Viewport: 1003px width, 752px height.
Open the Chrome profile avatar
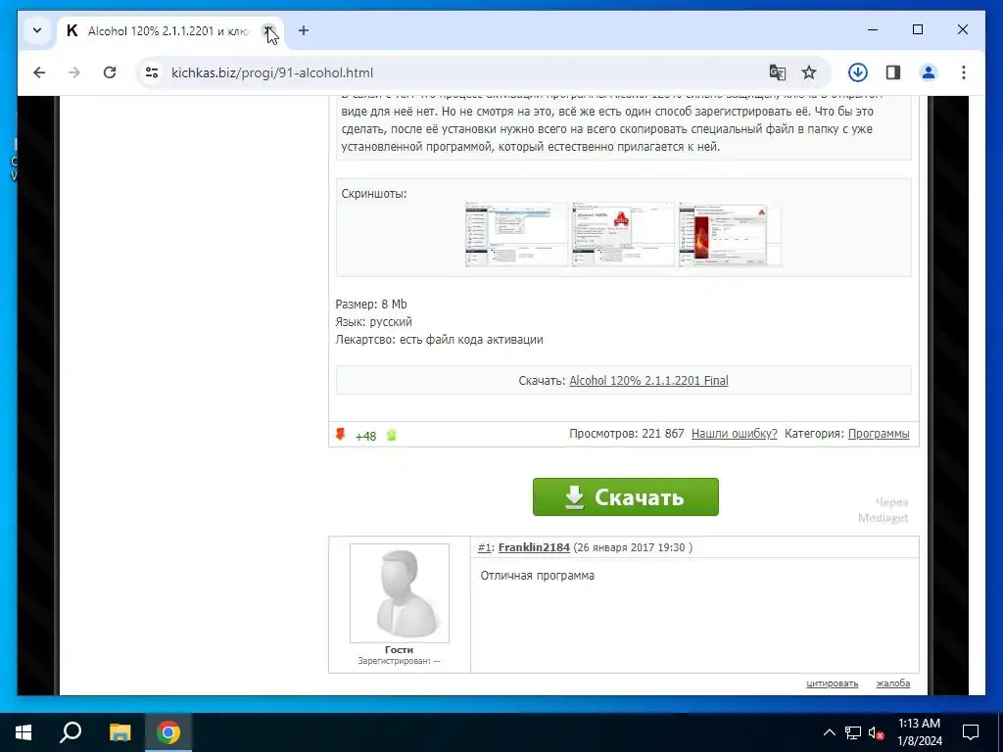coord(929,72)
